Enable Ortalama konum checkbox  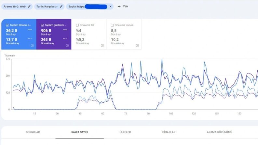pos(112,25)
